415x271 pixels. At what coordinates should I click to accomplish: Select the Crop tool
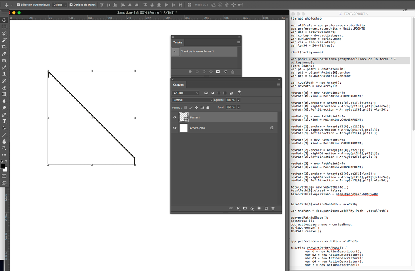4,47
